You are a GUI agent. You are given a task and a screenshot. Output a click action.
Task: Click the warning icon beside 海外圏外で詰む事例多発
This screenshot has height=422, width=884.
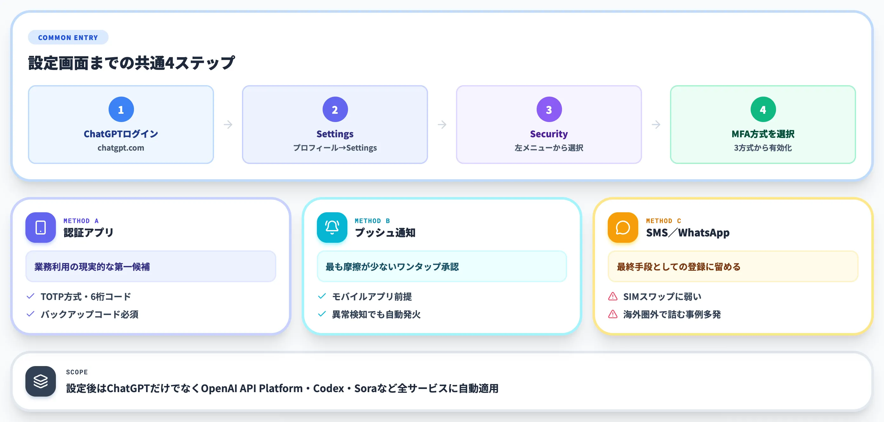[613, 314]
